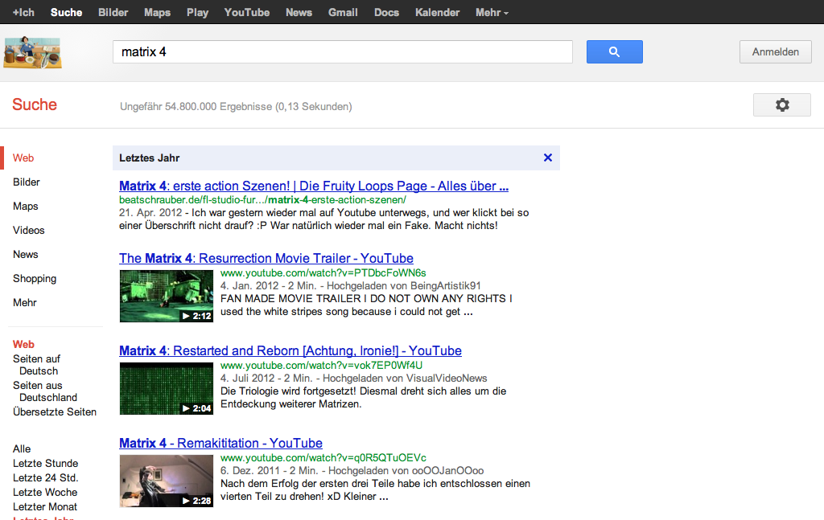Image resolution: width=824 pixels, height=520 pixels.
Task: Open +Ich in the top bar
Action: point(23,12)
